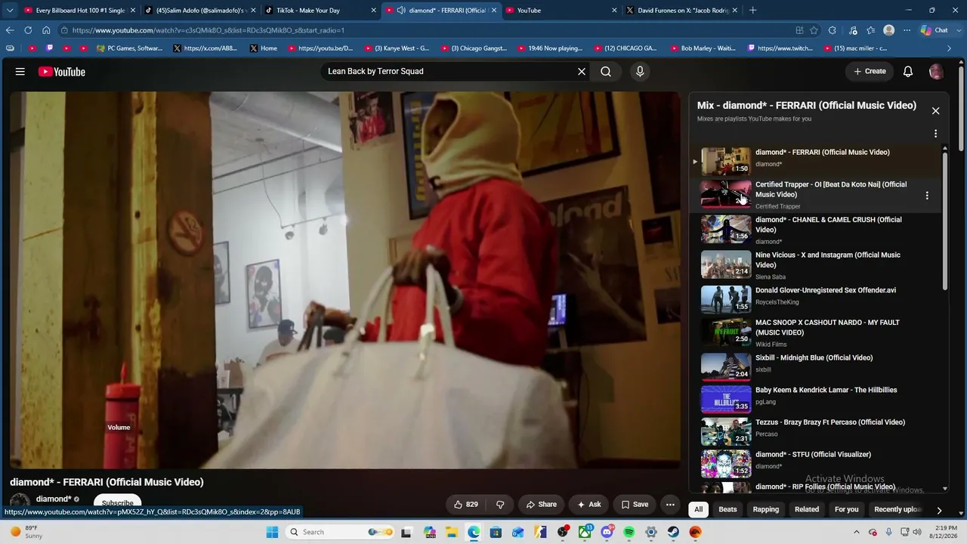The image size is (967, 544).
Task: Select the For you filter chip
Action: point(846,509)
